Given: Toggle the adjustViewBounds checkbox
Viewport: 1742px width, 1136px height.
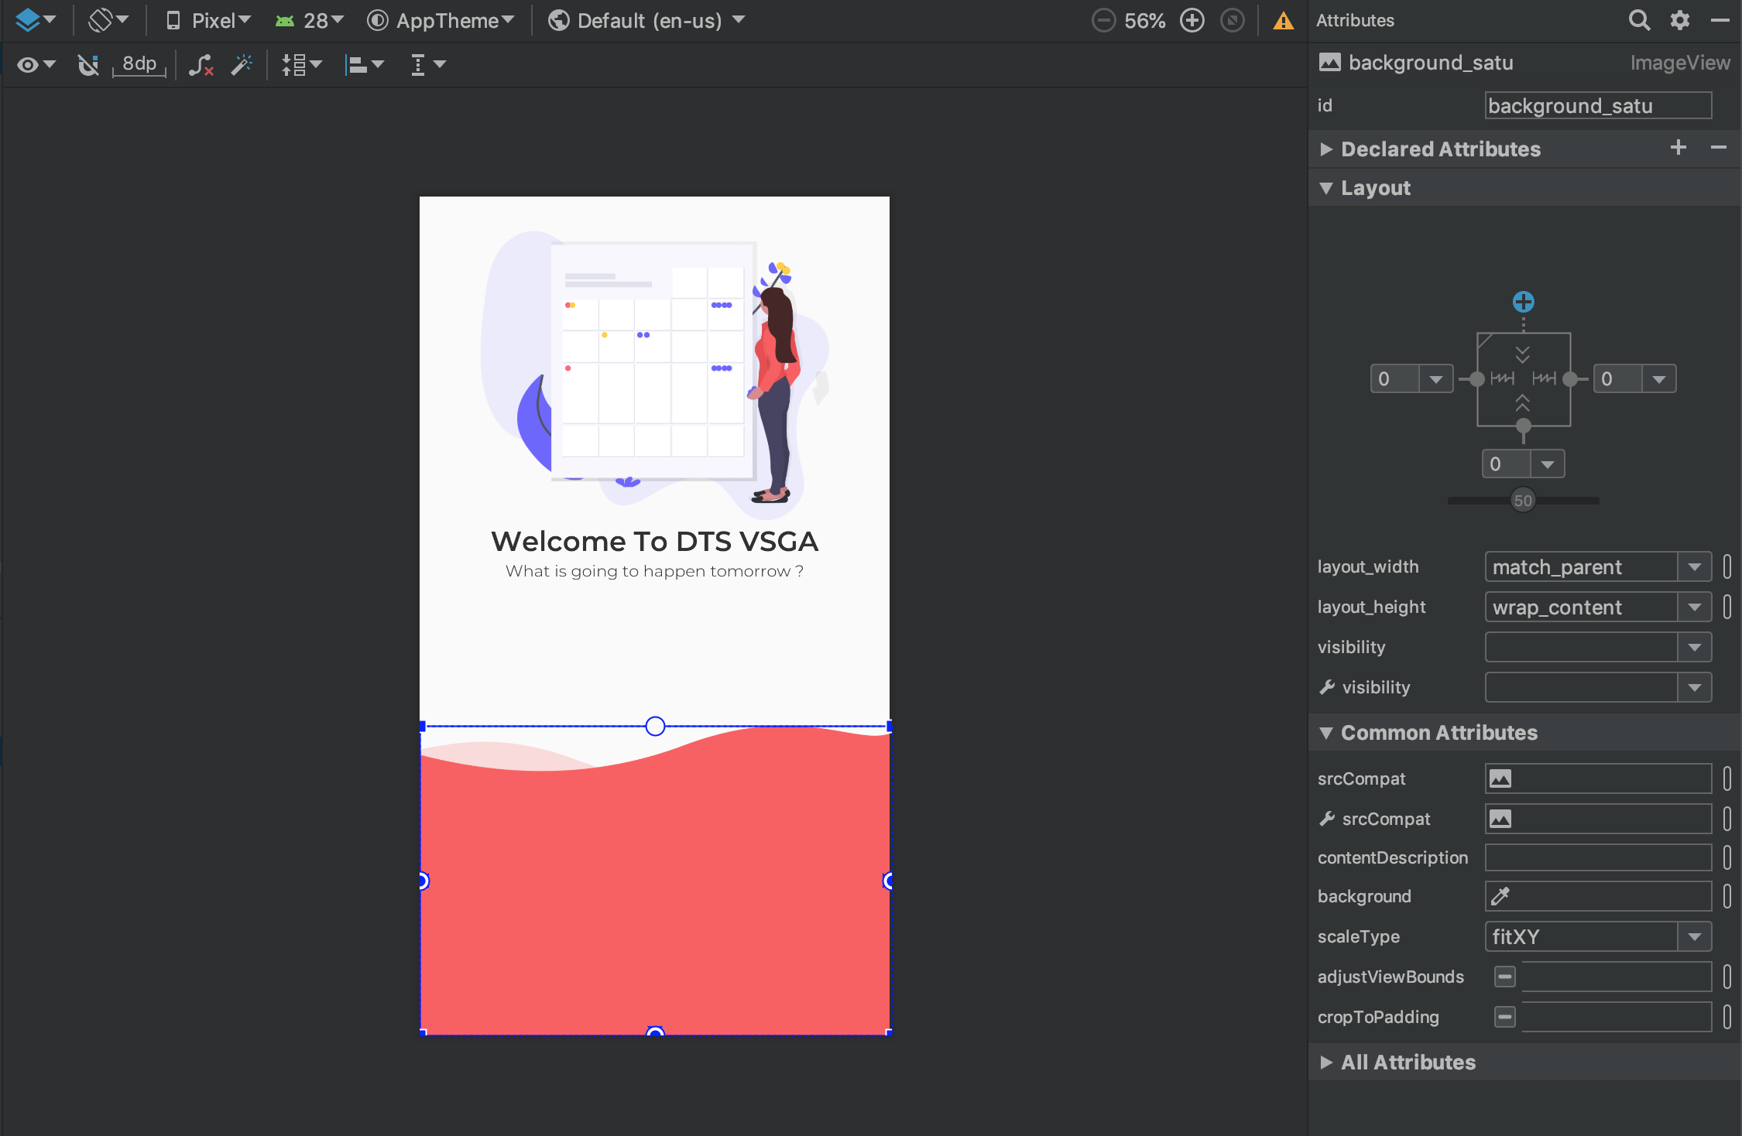Looking at the screenshot, I should [1504, 977].
